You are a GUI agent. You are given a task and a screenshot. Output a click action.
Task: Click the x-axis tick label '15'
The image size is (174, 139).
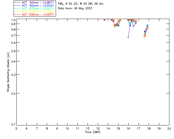118,128
